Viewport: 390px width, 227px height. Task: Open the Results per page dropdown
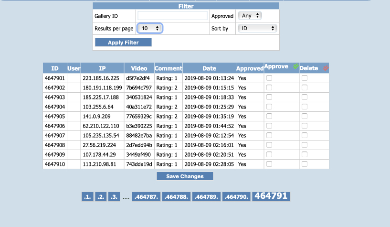click(x=150, y=28)
